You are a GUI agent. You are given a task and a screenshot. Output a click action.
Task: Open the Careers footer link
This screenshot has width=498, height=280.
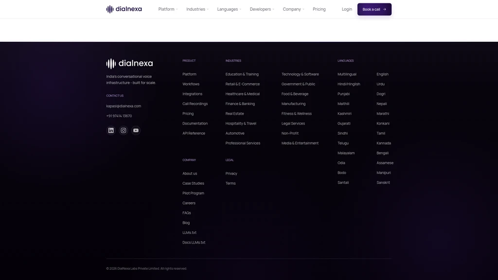tap(189, 203)
